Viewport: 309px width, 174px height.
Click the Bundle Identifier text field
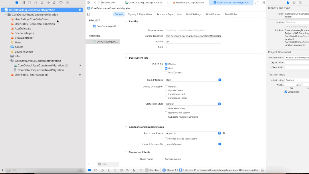coord(193,36)
